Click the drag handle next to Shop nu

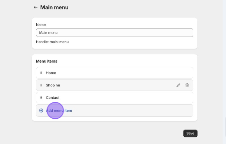[41, 85]
